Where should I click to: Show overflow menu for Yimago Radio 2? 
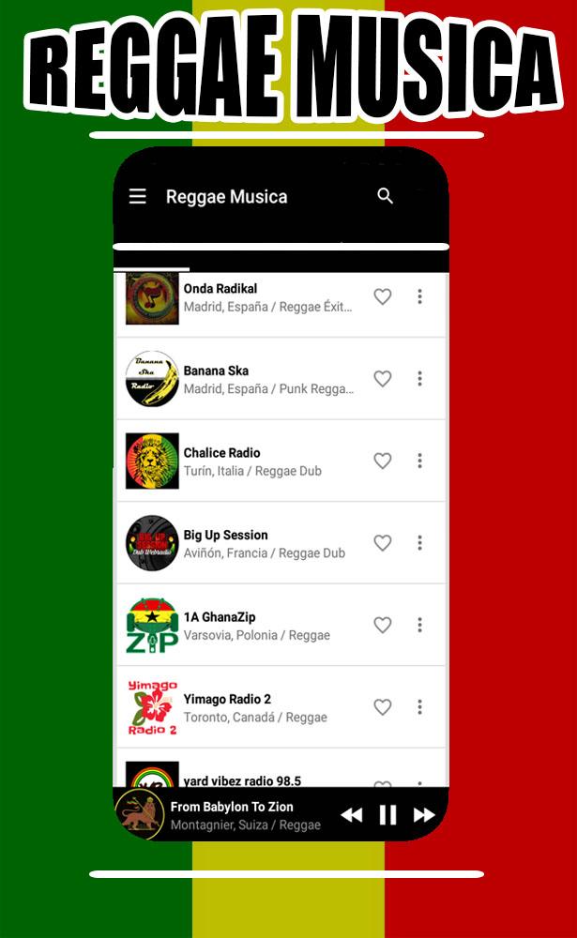419,706
